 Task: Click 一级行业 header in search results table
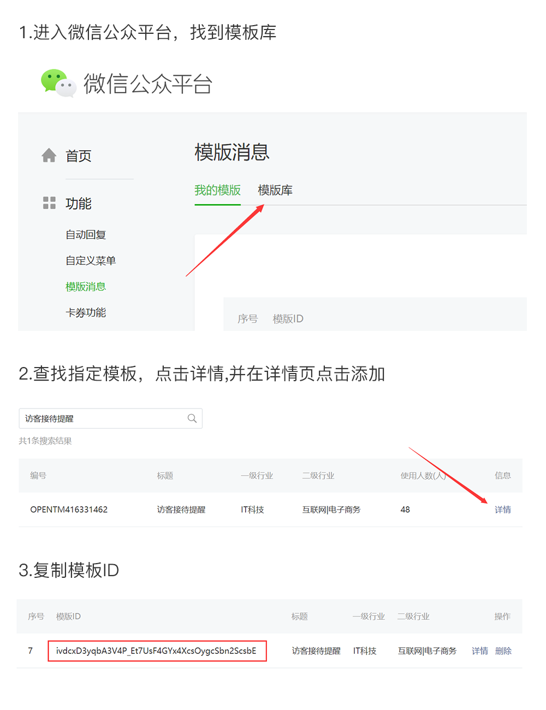pos(257,476)
